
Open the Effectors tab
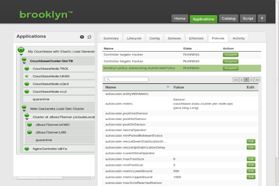coord(196,38)
